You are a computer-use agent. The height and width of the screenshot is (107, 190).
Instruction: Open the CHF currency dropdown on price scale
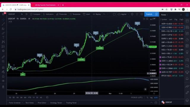tap(154, 19)
